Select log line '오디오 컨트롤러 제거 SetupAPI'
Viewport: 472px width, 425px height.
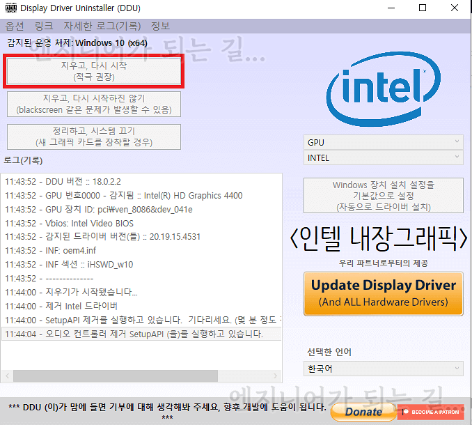point(141,334)
